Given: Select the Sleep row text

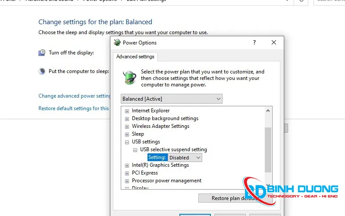Looking at the screenshot, I should 138,134.
